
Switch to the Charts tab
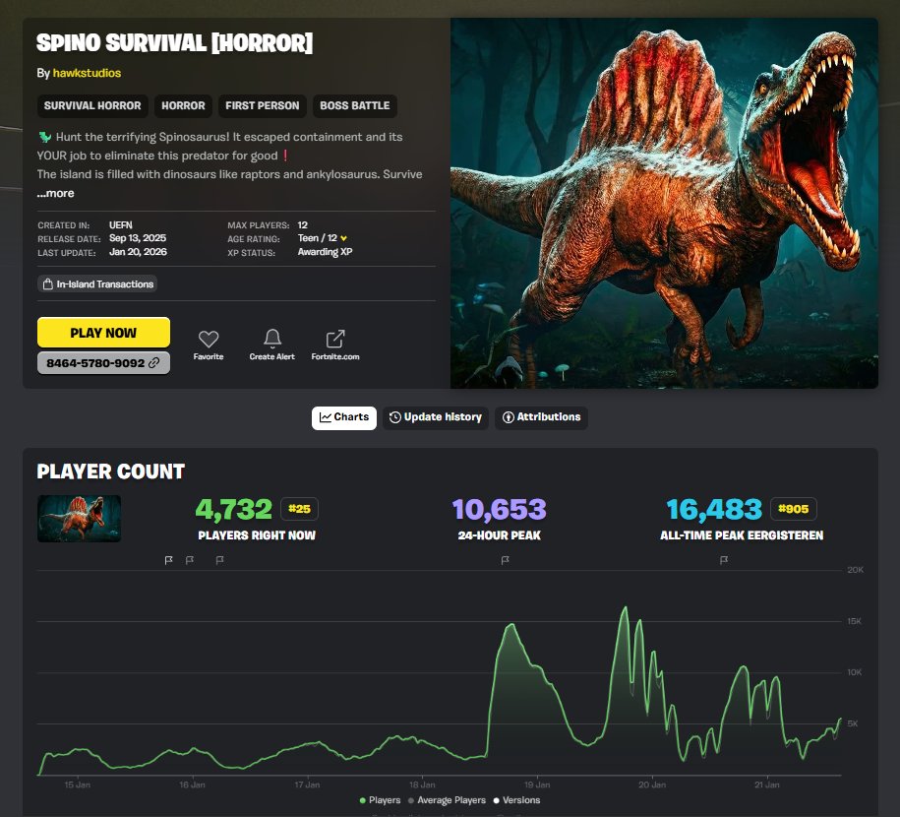(x=344, y=417)
